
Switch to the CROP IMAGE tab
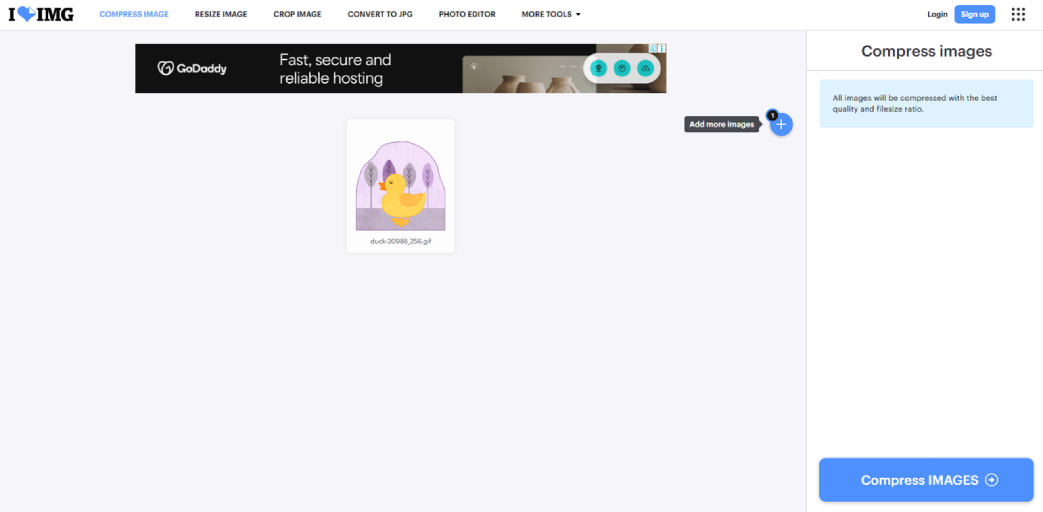point(297,14)
